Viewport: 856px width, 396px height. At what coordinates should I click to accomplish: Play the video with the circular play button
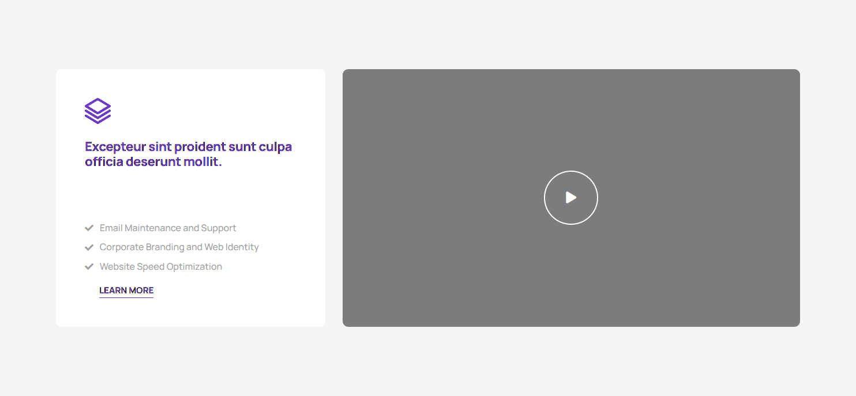pos(570,198)
